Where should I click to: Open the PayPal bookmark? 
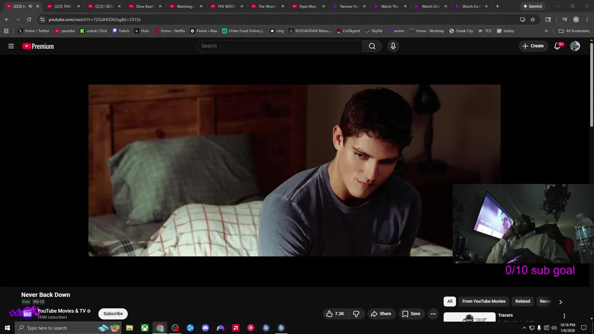click(374, 31)
